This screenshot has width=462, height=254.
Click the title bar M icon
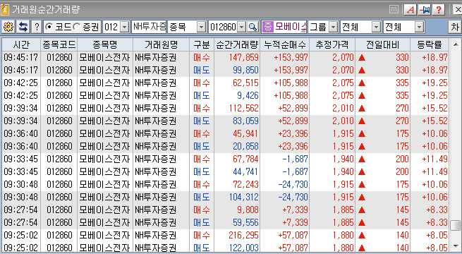394,10
